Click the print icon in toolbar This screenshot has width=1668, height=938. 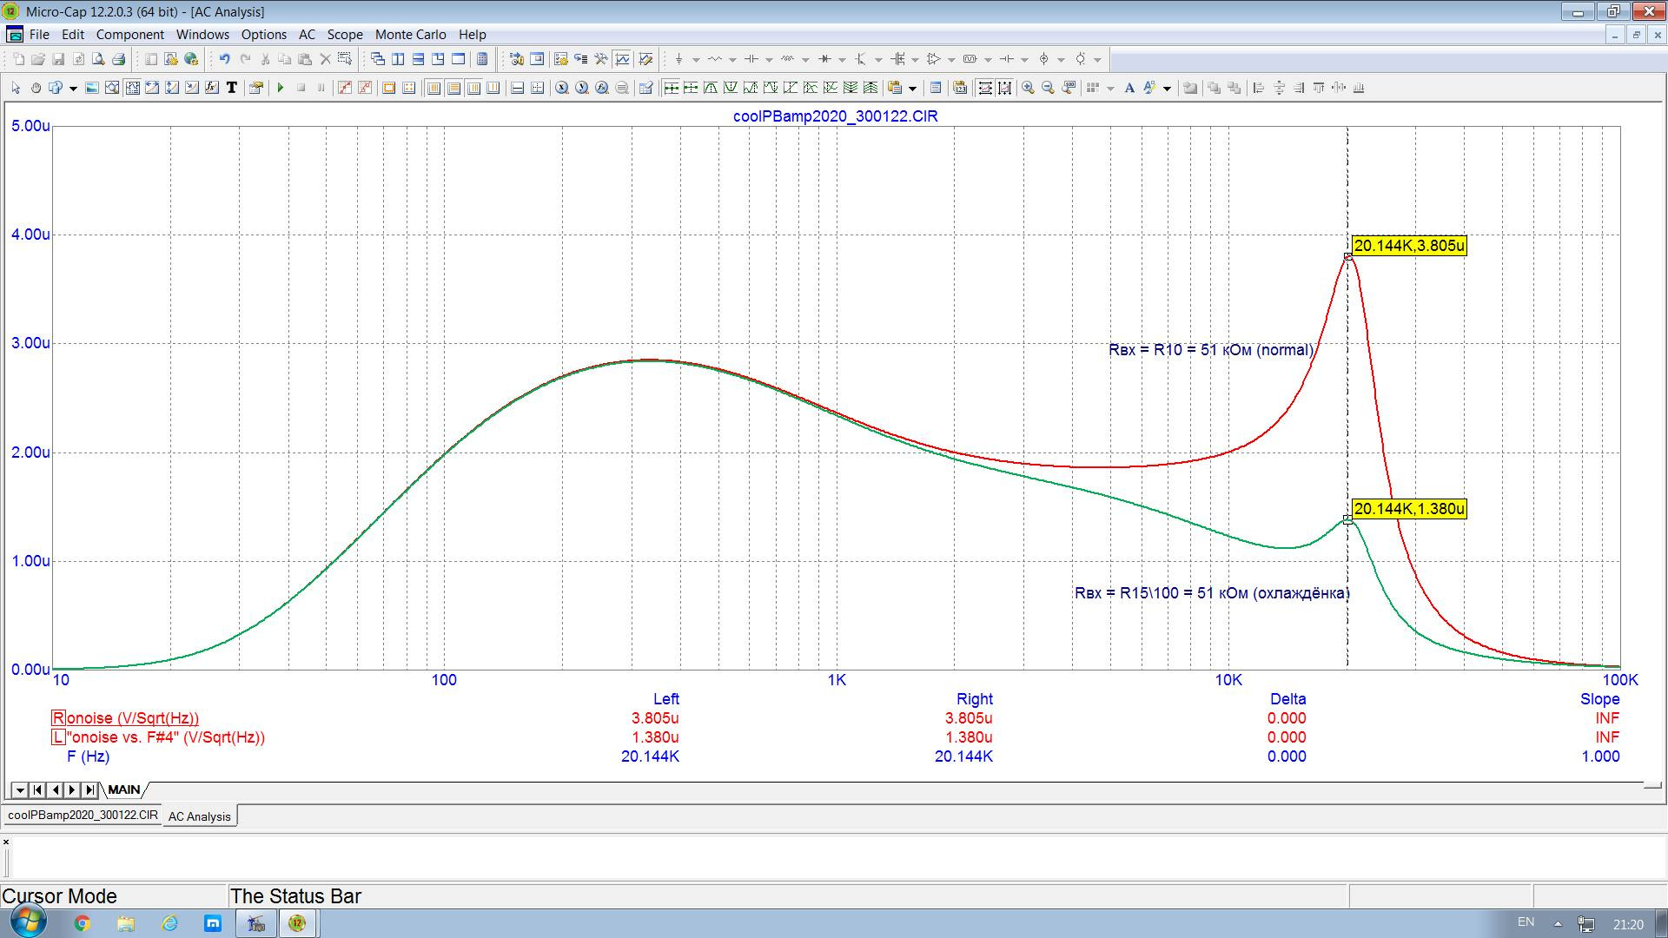tap(119, 59)
